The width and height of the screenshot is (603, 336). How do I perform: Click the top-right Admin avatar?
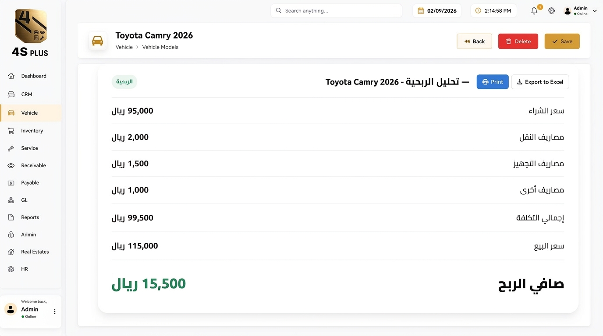[x=568, y=11]
